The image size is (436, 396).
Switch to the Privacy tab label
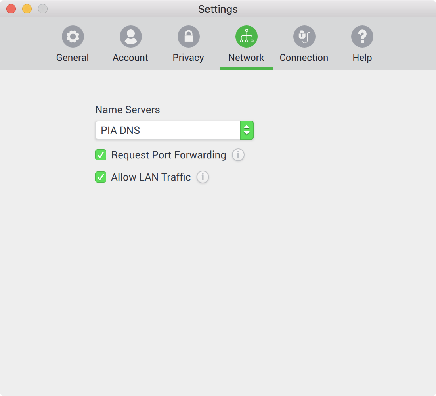pyautogui.click(x=188, y=58)
